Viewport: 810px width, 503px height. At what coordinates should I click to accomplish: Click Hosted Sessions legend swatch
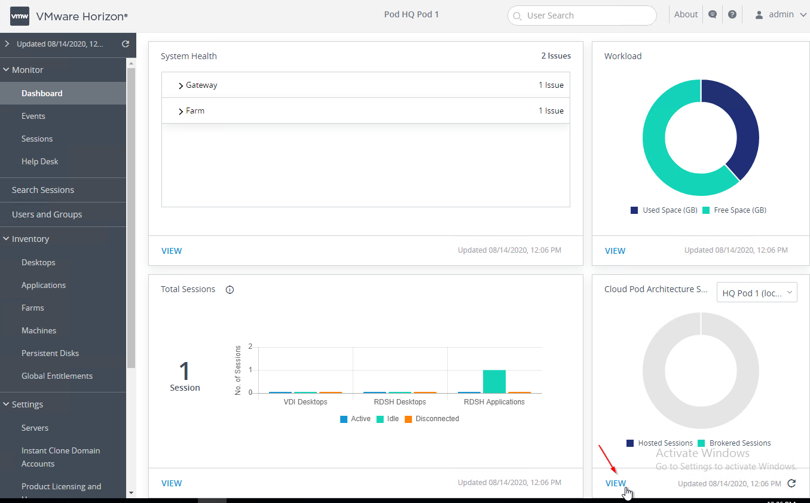(x=630, y=443)
